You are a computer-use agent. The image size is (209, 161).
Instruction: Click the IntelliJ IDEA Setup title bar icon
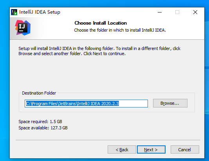tap(14, 12)
